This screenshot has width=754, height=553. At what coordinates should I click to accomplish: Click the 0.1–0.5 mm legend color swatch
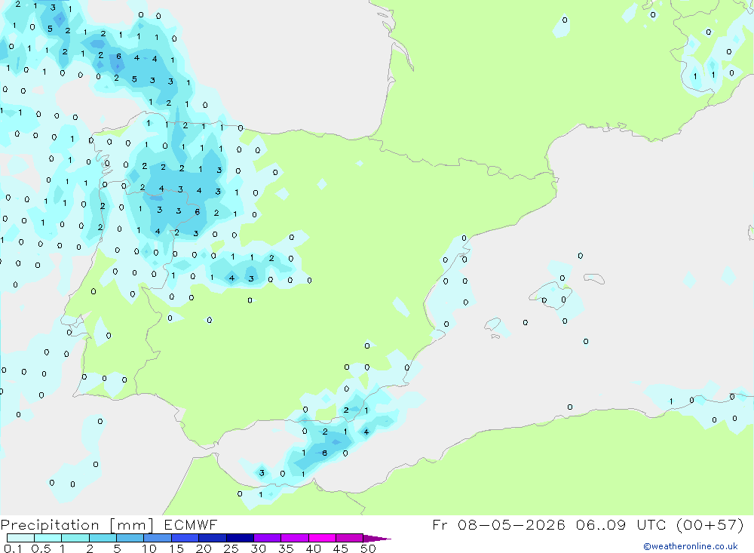coord(20,538)
